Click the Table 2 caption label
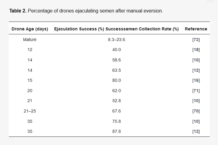218x145 pixels. point(18,11)
